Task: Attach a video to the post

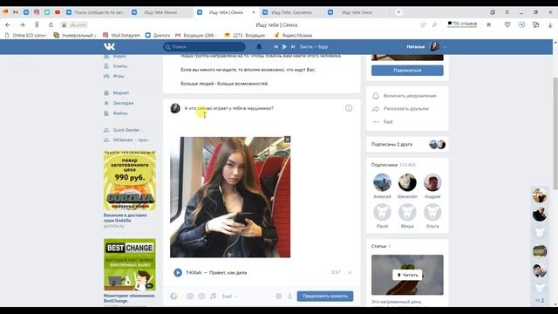Action: click(x=201, y=297)
